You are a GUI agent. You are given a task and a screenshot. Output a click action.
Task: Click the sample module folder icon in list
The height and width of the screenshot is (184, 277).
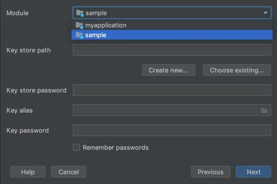click(x=79, y=35)
